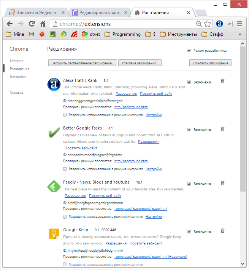Open the otvet bookmark
This screenshot has width=249, height=270.
coord(91,34)
